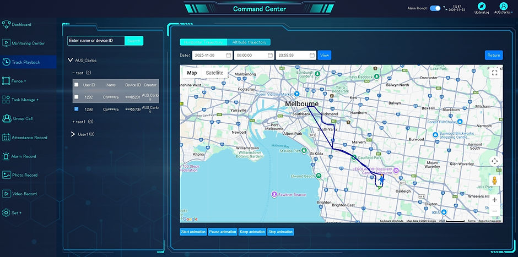
Task: Switch map to Satellite view
Action: tap(214, 73)
